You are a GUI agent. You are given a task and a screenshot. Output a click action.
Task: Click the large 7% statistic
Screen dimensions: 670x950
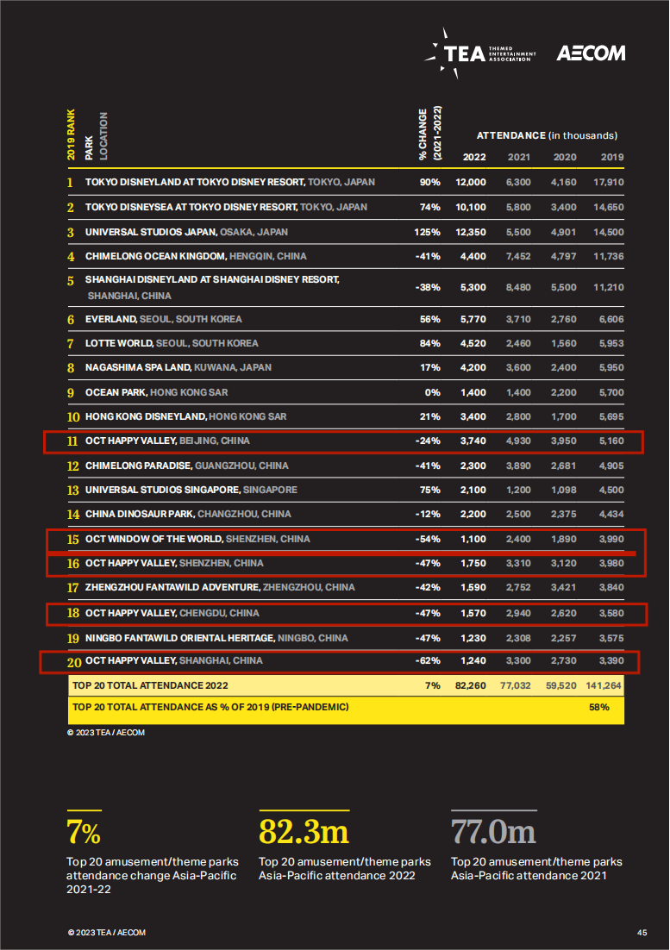84,832
